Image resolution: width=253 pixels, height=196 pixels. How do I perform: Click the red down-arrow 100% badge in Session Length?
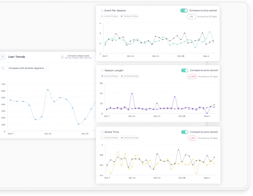click(x=192, y=76)
